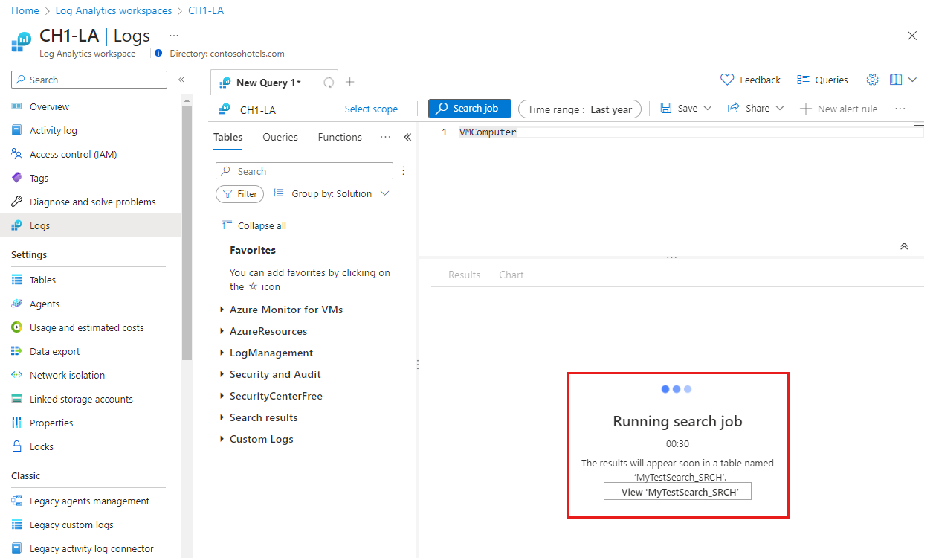Open Usage and estimated costs

tap(86, 327)
